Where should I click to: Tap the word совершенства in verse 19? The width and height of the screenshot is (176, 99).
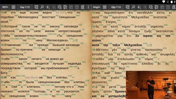(12, 64)
